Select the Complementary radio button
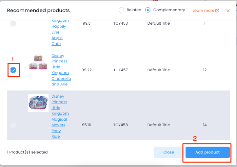This screenshot has height=167, width=237. [148, 10]
